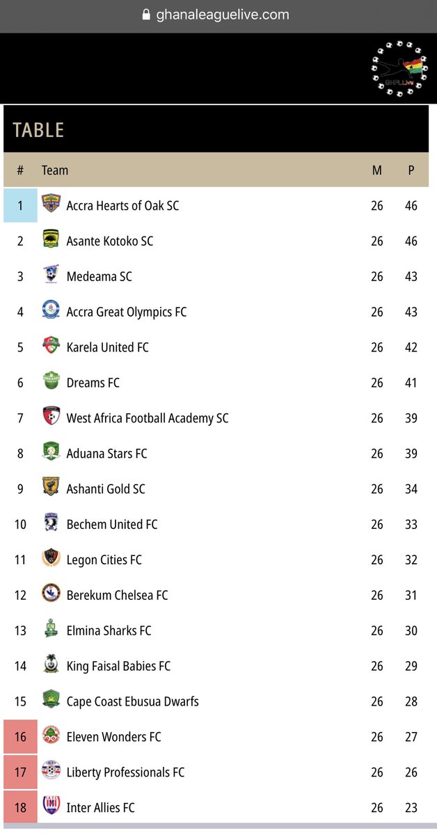The image size is (437, 835).
Task: Sort table by P points header
Action: tap(411, 170)
